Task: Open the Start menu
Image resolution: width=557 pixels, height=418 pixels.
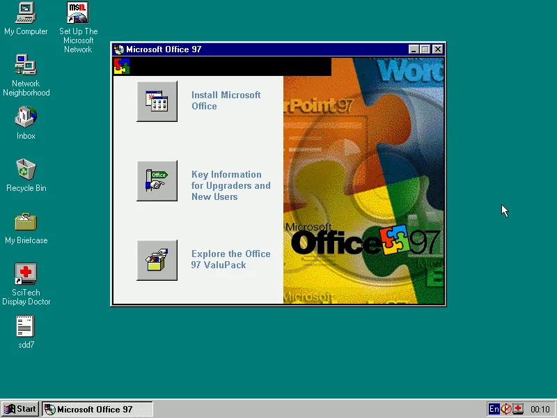Action: (x=20, y=409)
